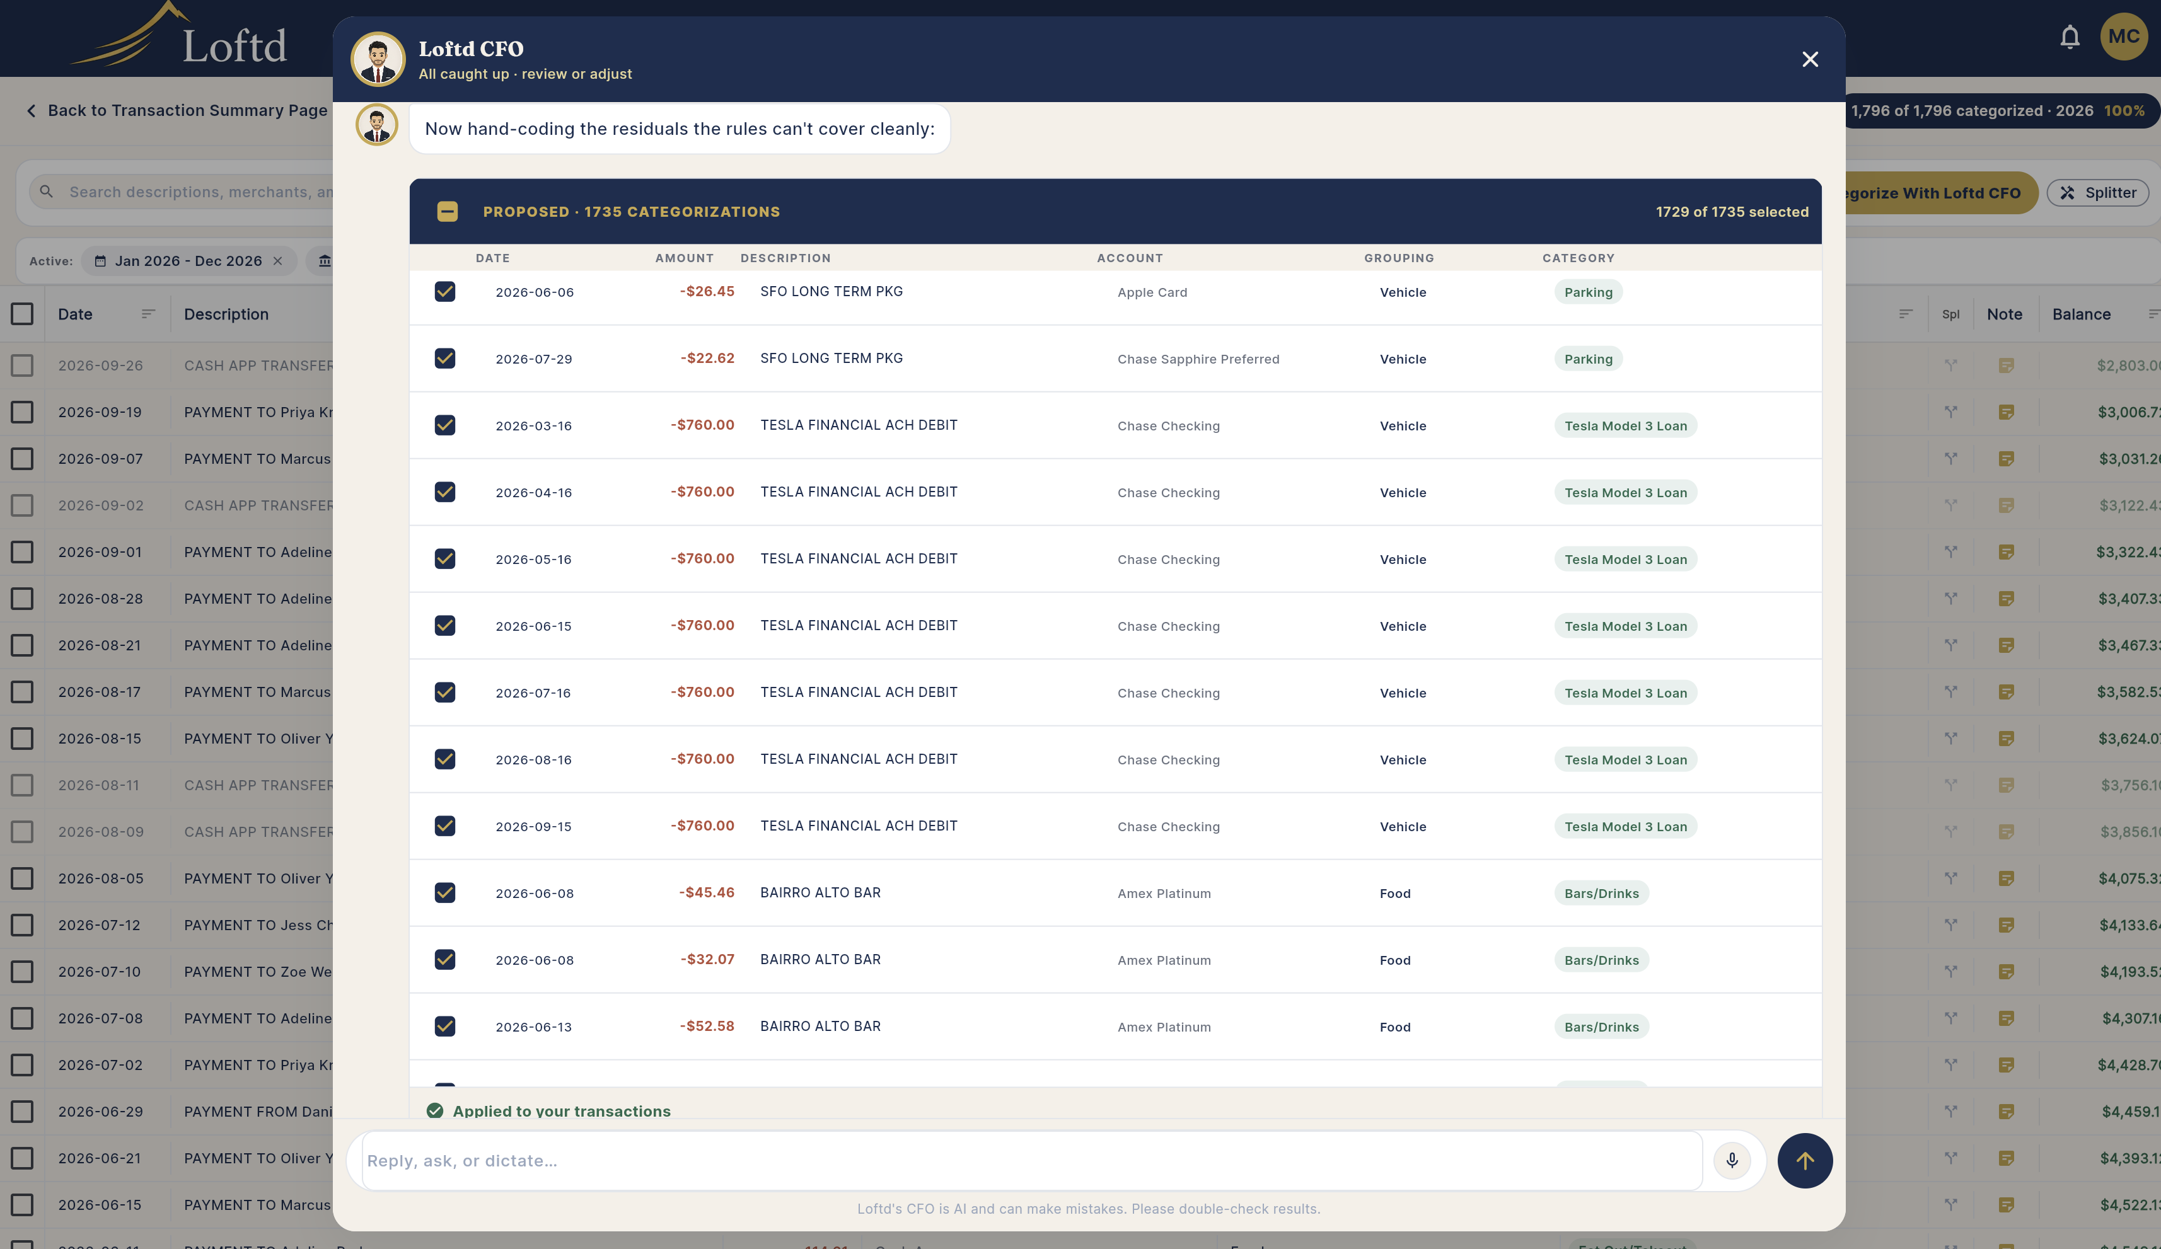Close the Loftd CFO chat dialog
The height and width of the screenshot is (1249, 2161).
point(1809,59)
